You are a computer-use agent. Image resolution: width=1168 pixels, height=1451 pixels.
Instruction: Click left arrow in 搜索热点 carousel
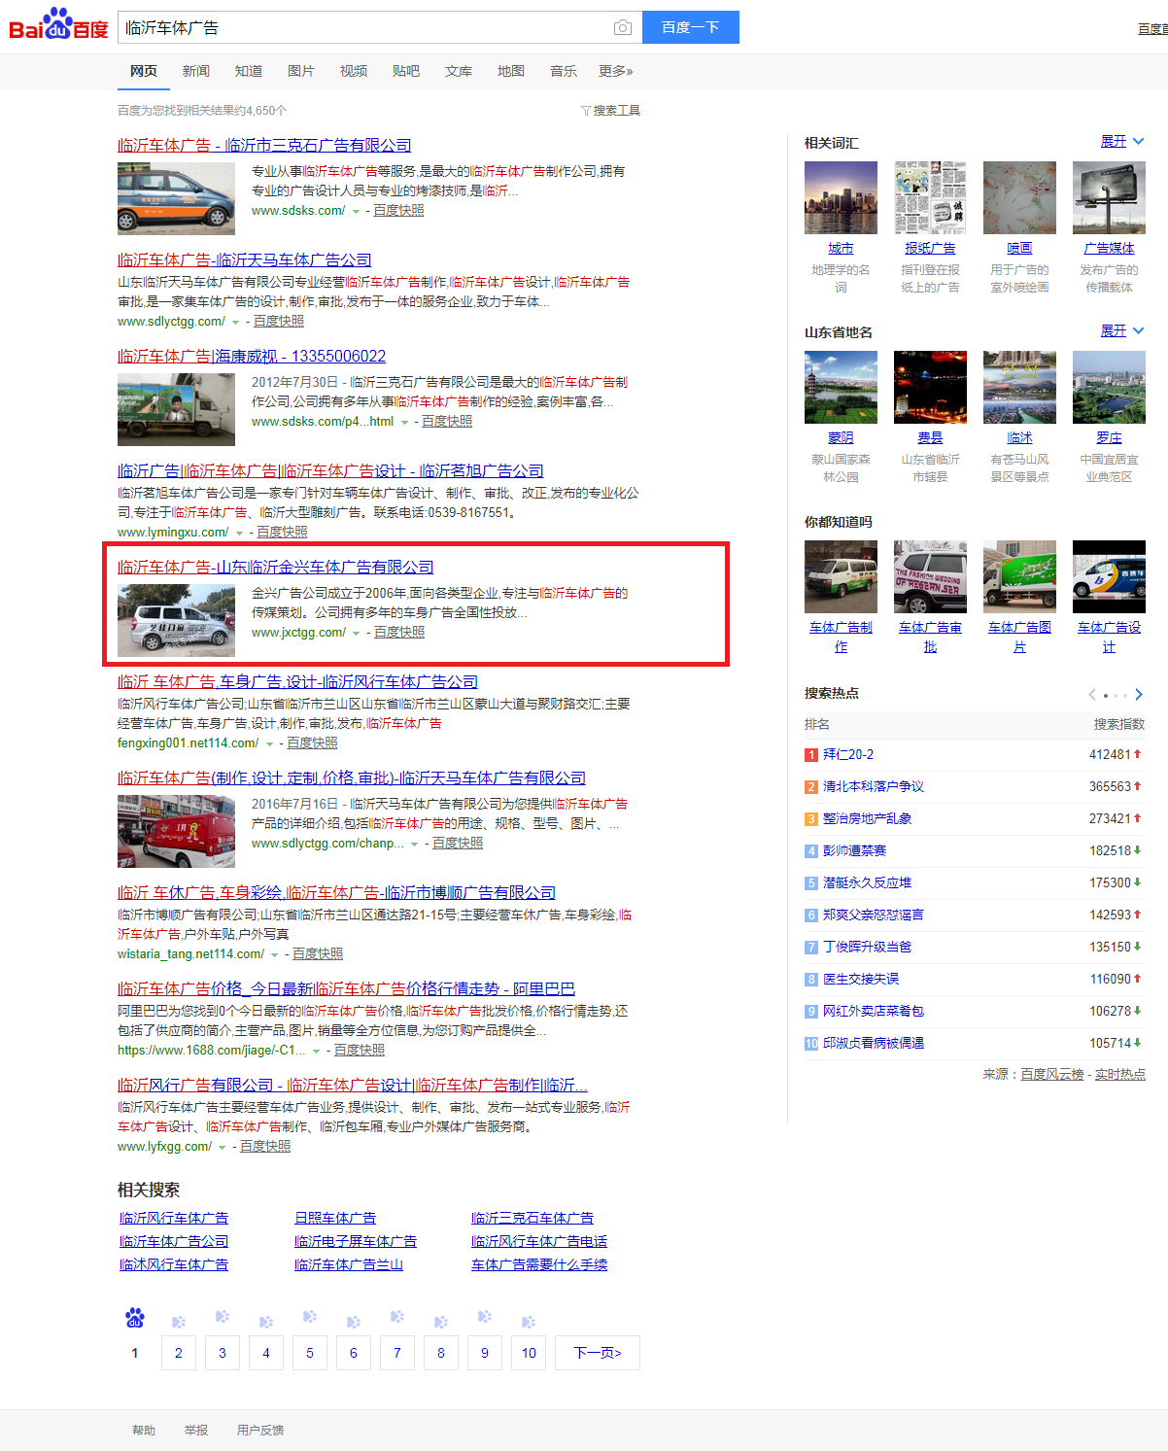(1091, 695)
